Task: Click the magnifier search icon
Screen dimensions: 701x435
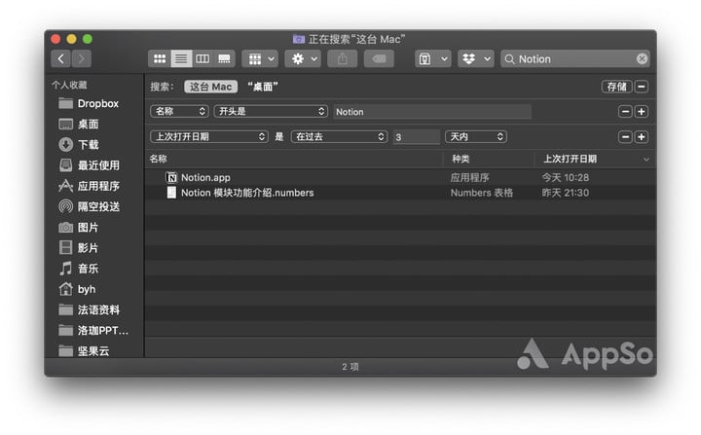Action: coord(509,59)
